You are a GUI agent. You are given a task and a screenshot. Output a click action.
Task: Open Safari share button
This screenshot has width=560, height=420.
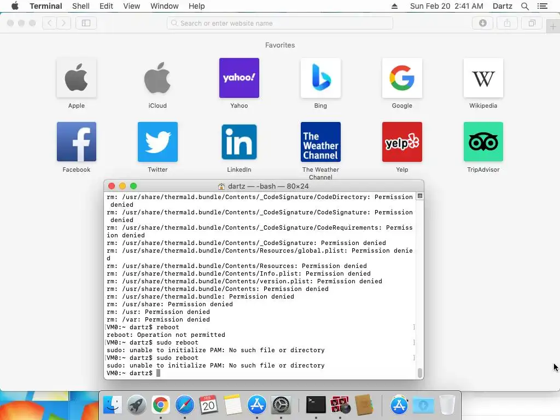[507, 23]
